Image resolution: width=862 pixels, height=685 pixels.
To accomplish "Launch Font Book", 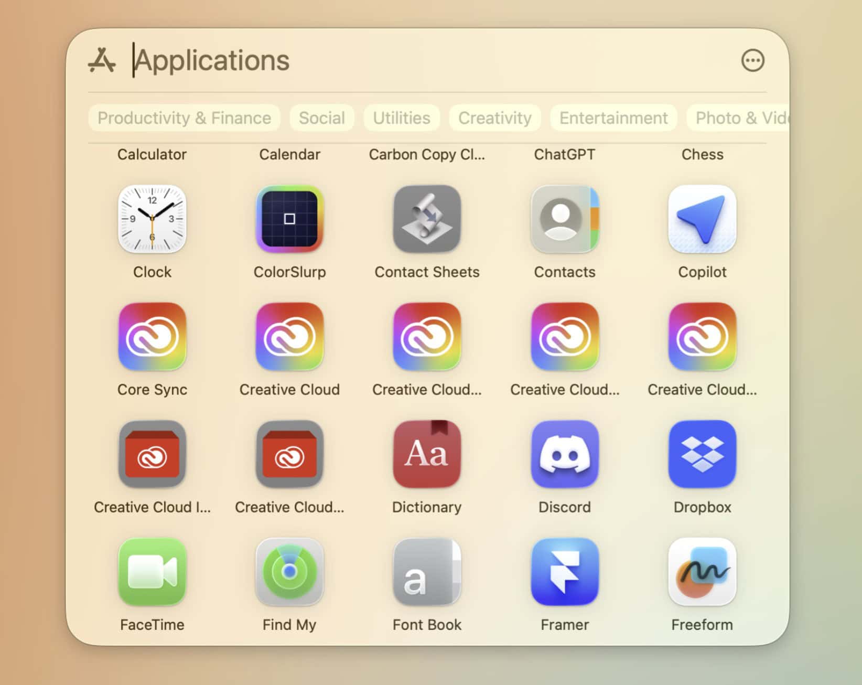I will 427,572.
